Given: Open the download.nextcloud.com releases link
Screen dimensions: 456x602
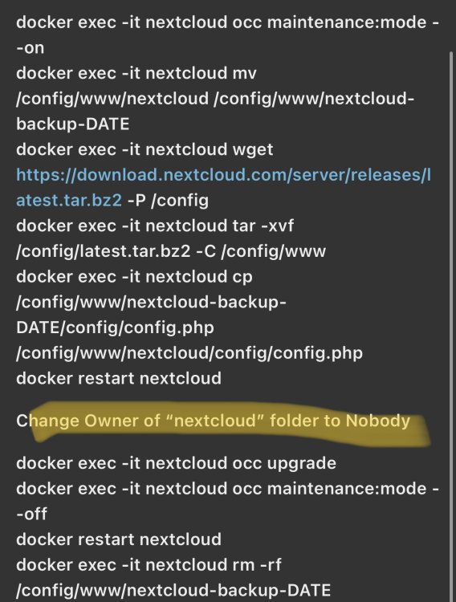Looking at the screenshot, I should coord(223,175).
